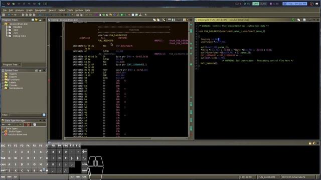Click the navigate forward arrow in toolbar

coord(15,15)
